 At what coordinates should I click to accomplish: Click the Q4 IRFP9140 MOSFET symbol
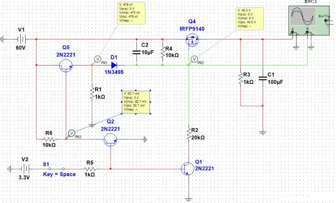192,40
